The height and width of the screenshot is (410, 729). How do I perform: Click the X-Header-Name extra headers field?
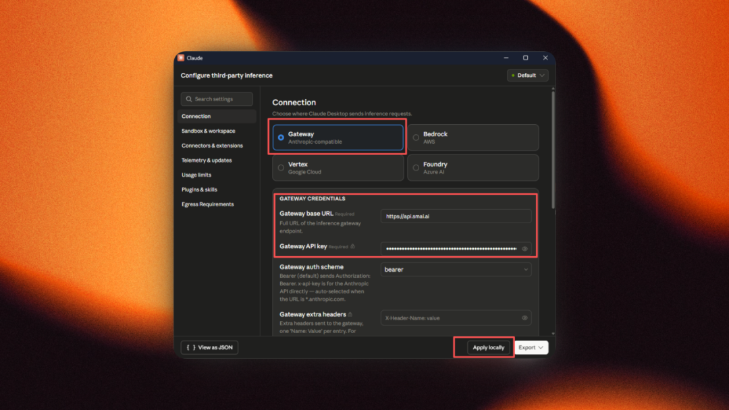(x=456, y=318)
